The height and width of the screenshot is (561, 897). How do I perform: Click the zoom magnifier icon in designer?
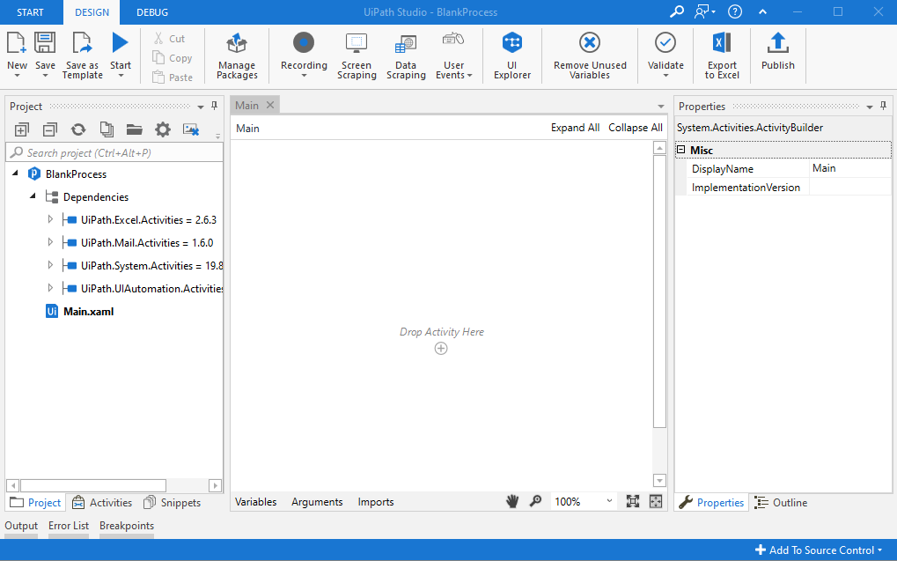coord(535,501)
